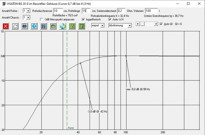Toggle the -3dB-Messpunkt anpassen checkbox
Image resolution: width=205 pixels, height=135 pixels.
coord(41,19)
